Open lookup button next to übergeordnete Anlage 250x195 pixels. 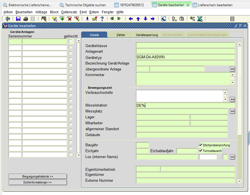232,69
